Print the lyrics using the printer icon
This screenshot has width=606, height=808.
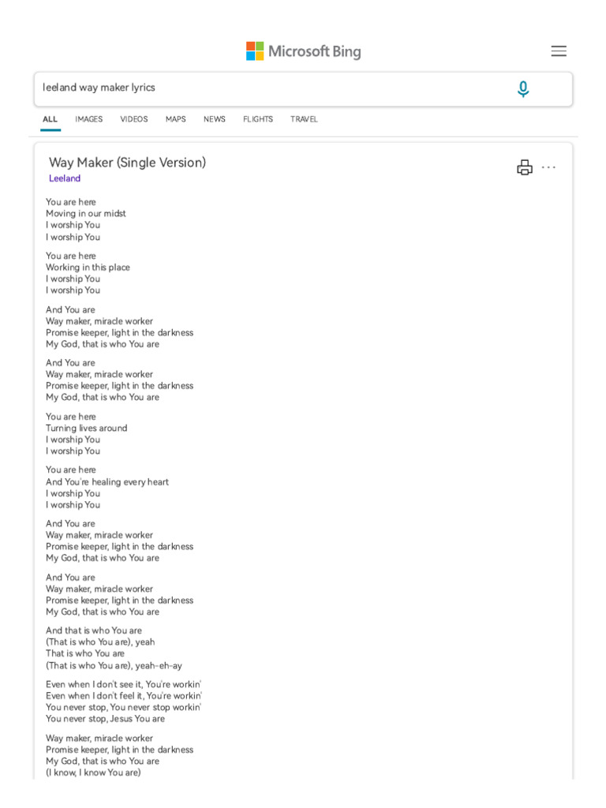point(525,167)
